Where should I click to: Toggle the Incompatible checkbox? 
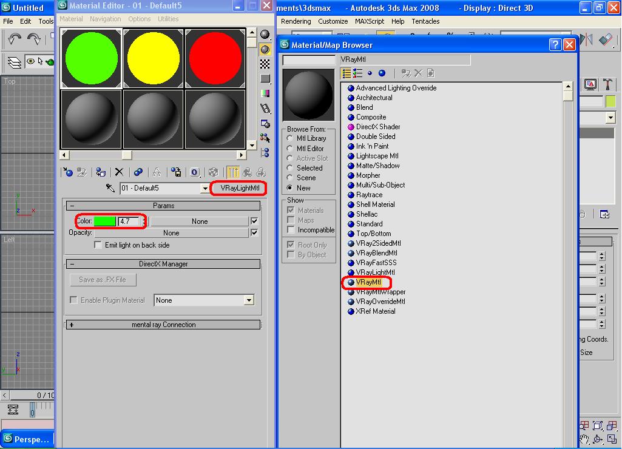click(291, 230)
